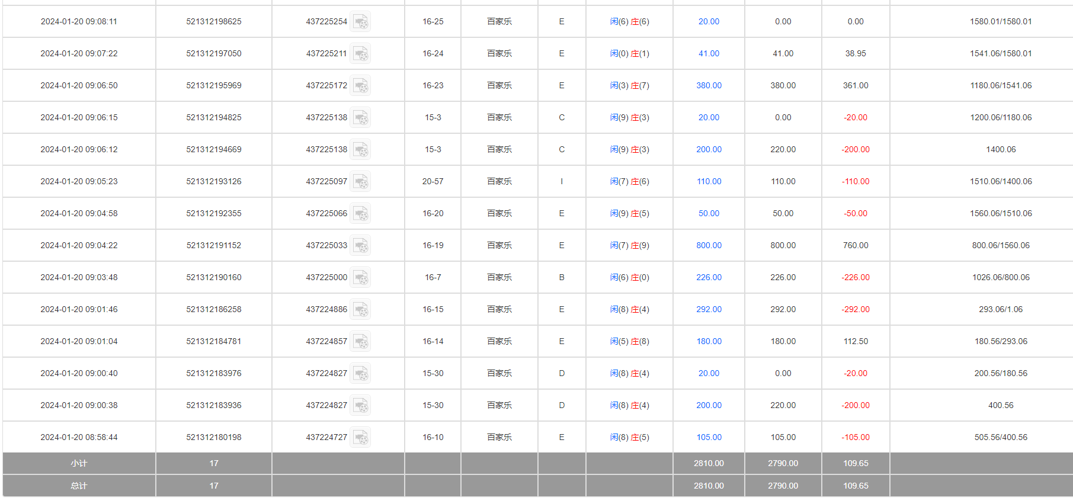This screenshot has width=1073, height=504.
Task: Open the 226.00 bet amount link
Action: [x=709, y=277]
